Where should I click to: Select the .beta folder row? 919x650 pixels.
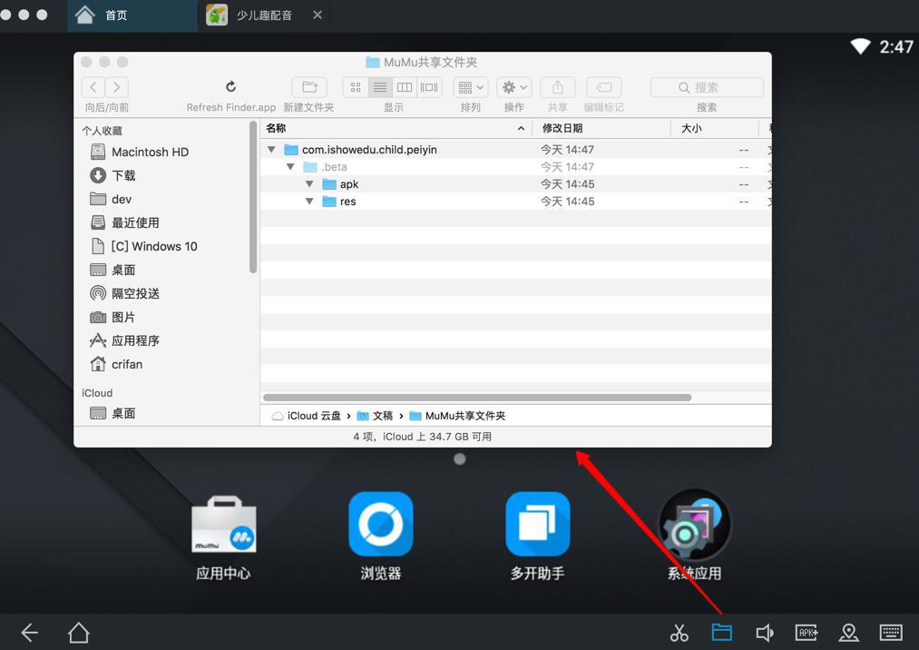point(516,167)
